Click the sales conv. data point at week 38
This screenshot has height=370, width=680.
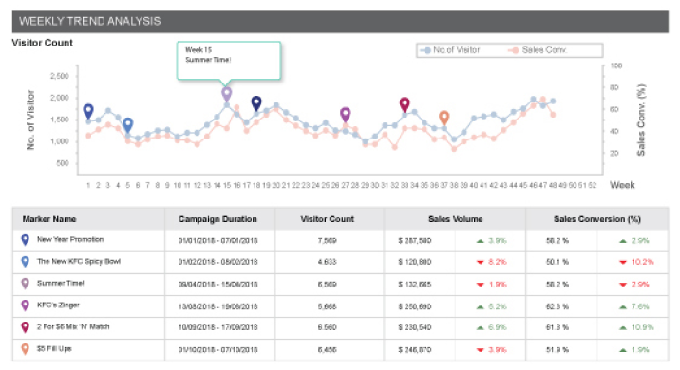coord(454,149)
